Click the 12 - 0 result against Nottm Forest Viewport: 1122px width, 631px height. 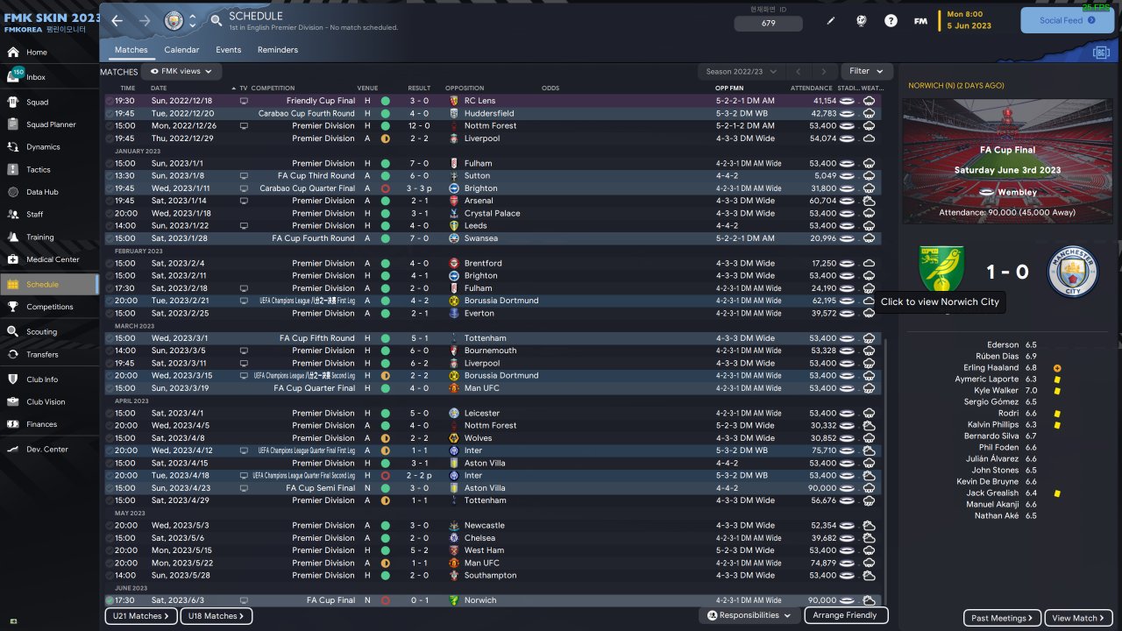tap(418, 125)
